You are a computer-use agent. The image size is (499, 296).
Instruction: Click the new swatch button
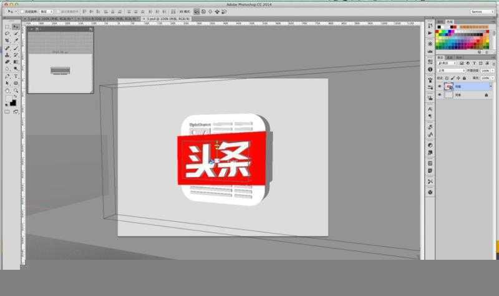[x=480, y=52]
